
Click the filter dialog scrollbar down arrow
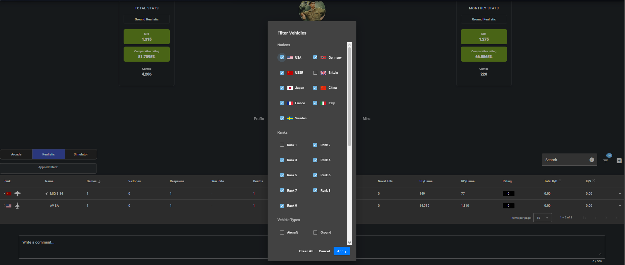pyautogui.click(x=349, y=243)
